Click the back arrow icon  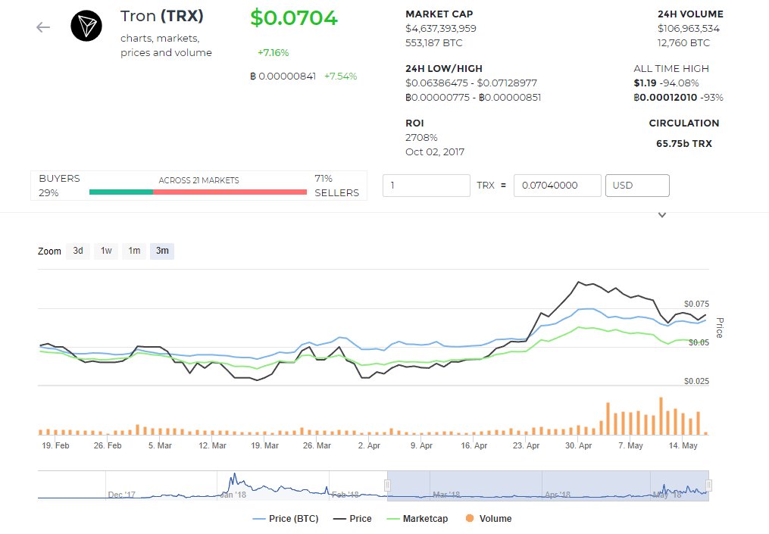pos(43,27)
